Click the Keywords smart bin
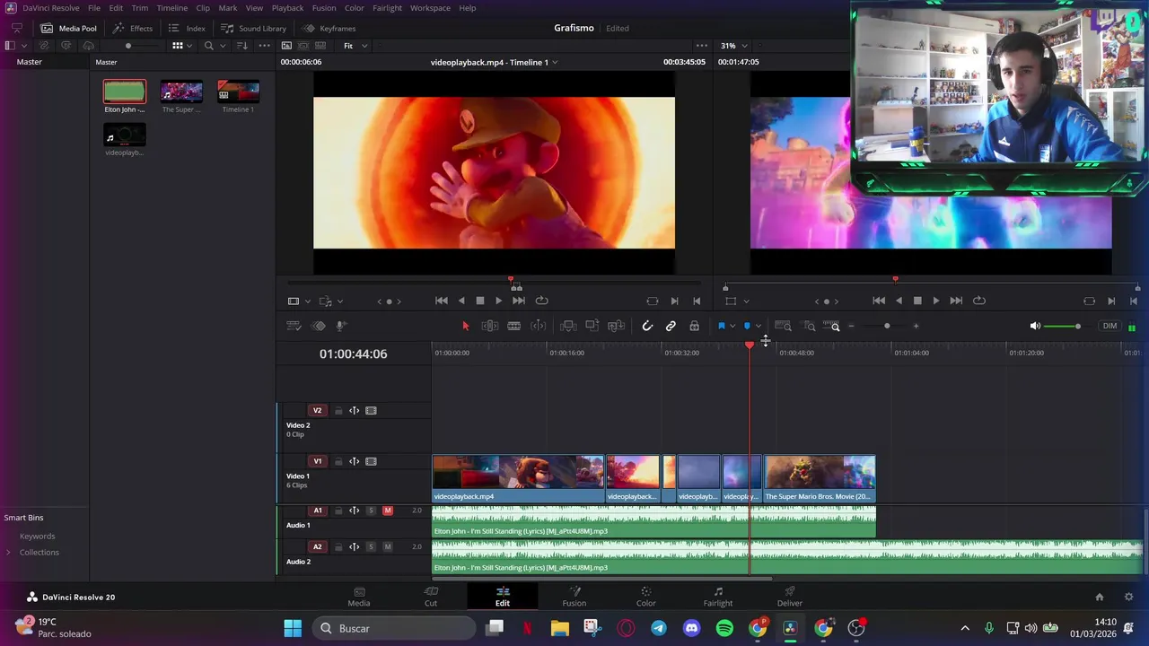This screenshot has height=646, width=1149. (38, 536)
